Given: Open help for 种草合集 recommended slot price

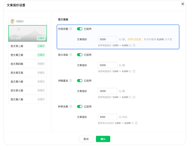Looking at the screenshot, I should pyautogui.click(x=136, y=123).
